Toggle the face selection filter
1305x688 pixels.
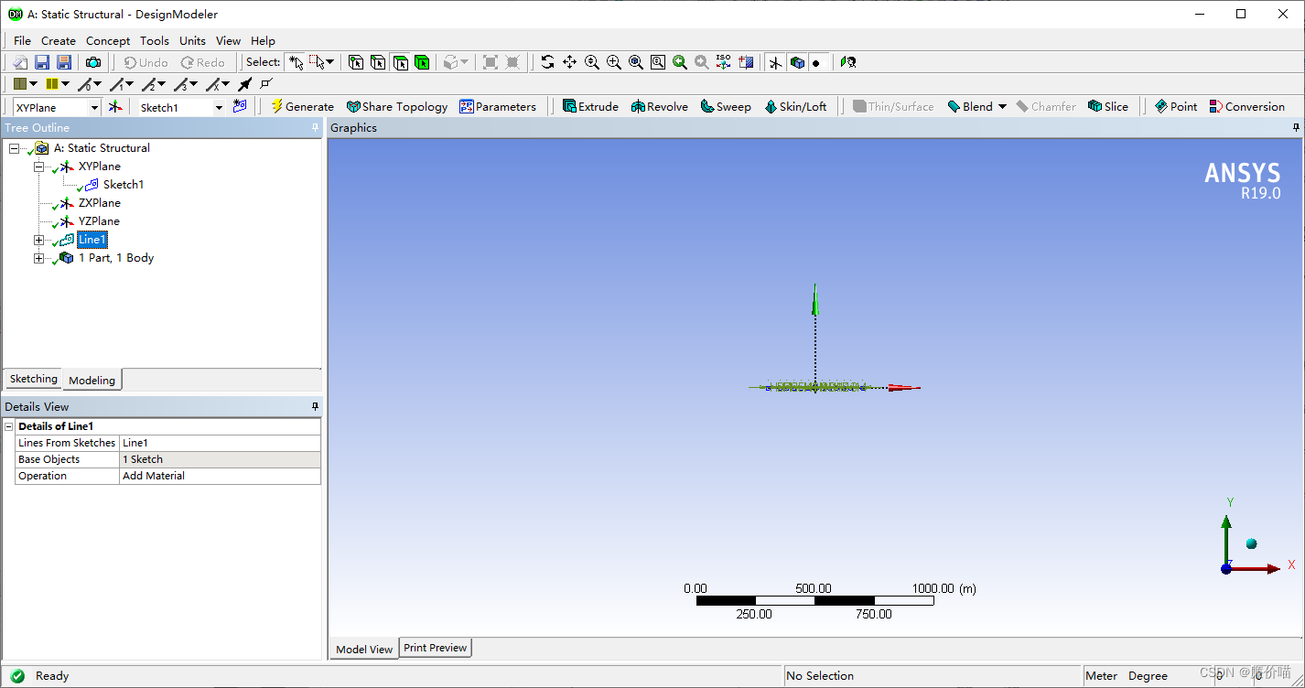(400, 62)
